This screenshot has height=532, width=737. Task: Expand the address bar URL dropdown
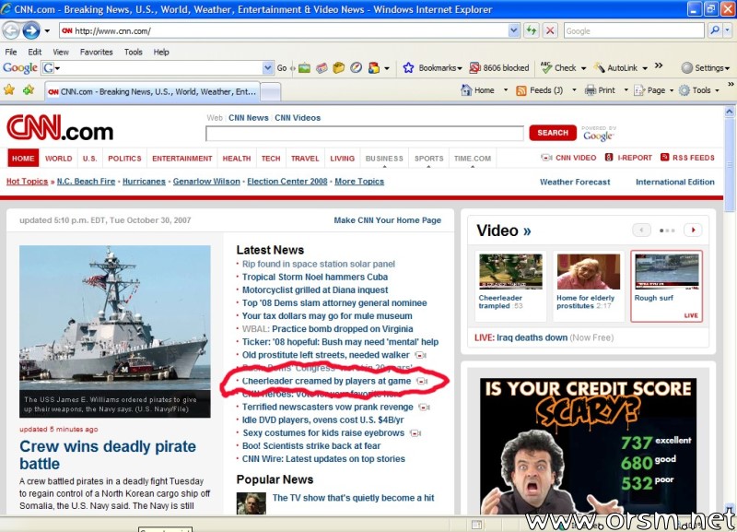pyautogui.click(x=514, y=30)
